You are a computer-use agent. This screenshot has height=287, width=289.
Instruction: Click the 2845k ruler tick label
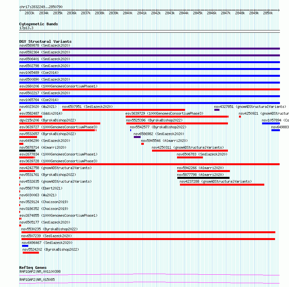[x=198, y=13]
